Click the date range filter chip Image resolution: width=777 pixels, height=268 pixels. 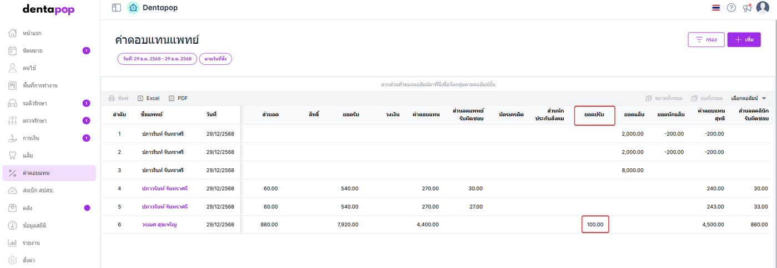157,59
